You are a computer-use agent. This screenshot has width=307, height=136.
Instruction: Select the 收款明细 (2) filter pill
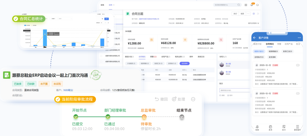(x=145, y=63)
